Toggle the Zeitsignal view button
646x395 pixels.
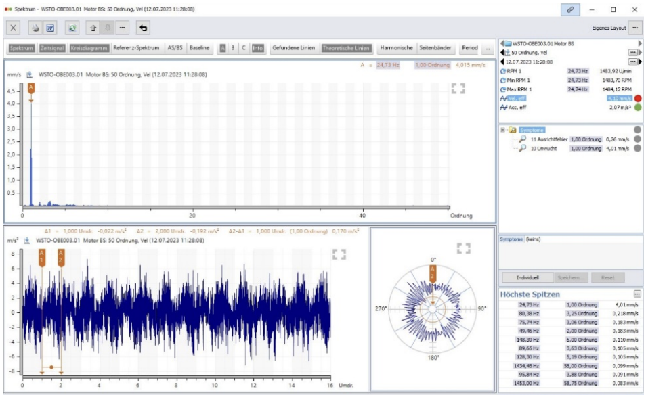[52, 49]
